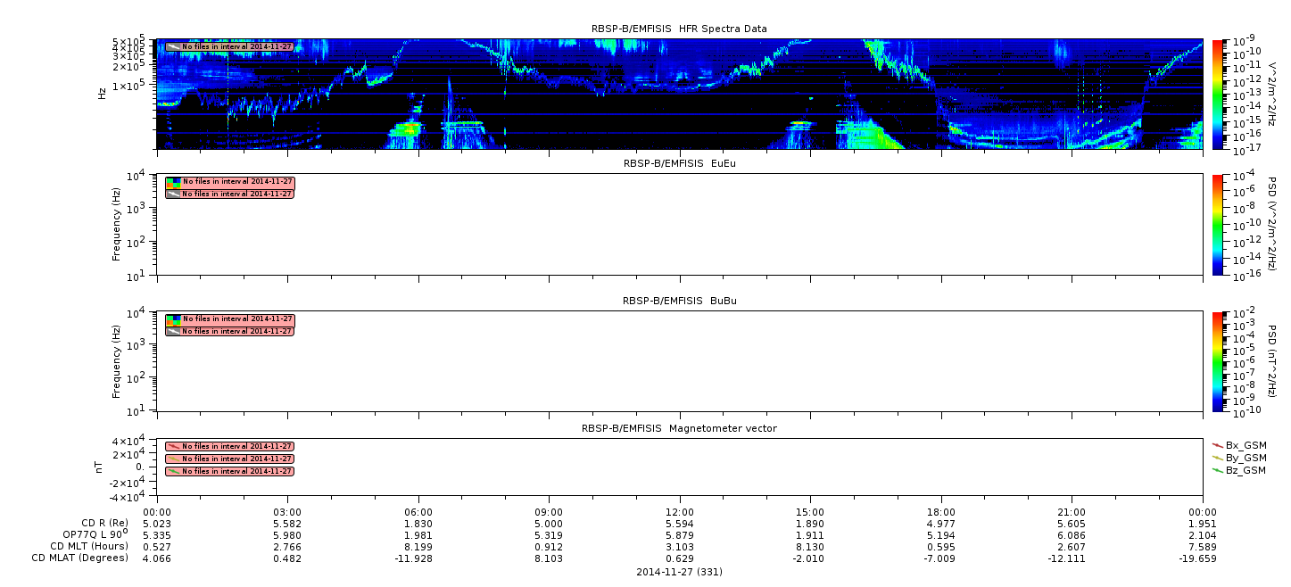The image size is (1291, 587).
Task: Click the spectrogram icon in EuEu panel message
Action: (x=173, y=182)
